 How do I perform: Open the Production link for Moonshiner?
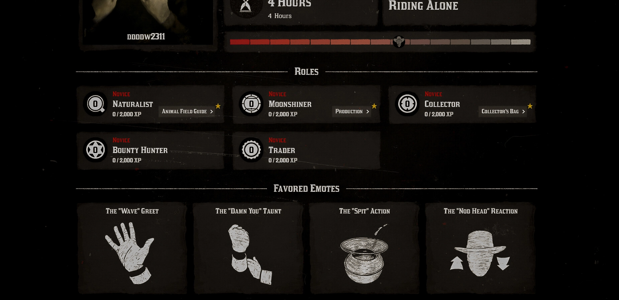(352, 112)
